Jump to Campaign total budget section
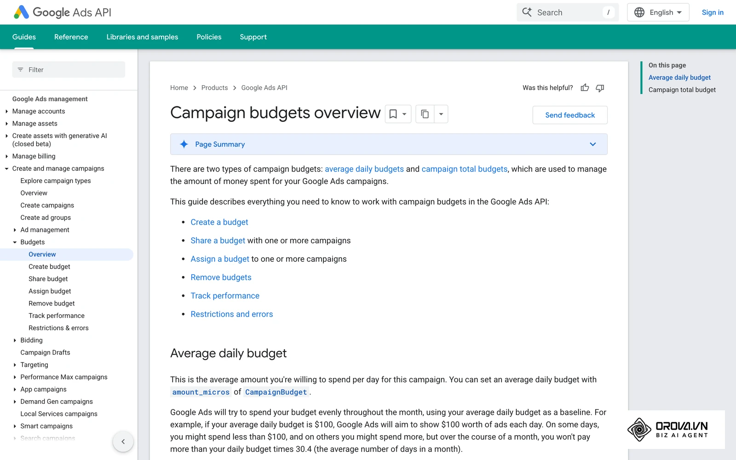 [x=682, y=90]
